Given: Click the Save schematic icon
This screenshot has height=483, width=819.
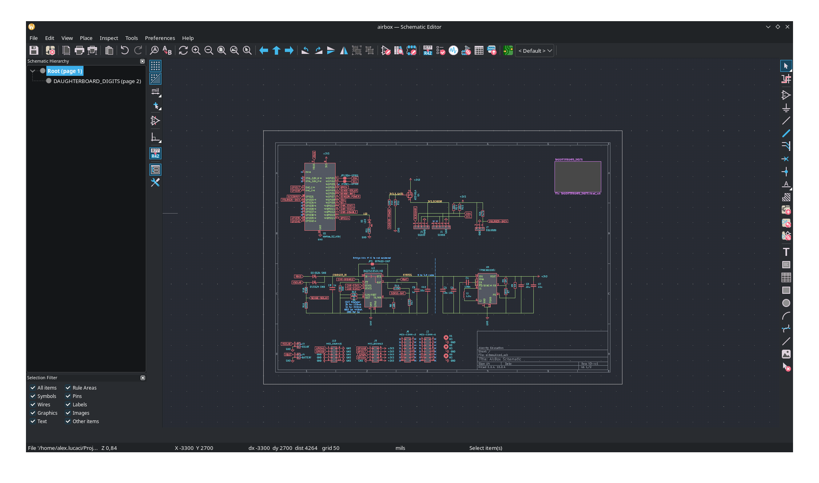Looking at the screenshot, I should pyautogui.click(x=34, y=50).
